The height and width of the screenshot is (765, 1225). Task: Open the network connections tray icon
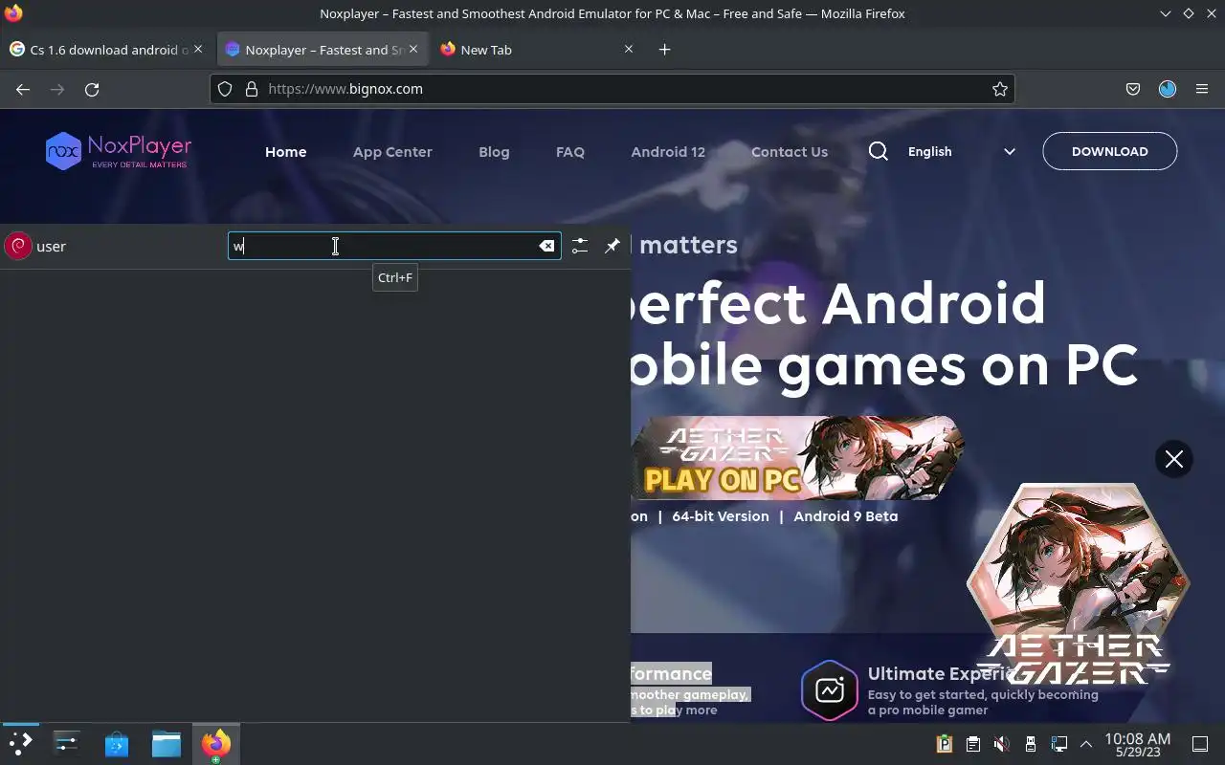(x=1058, y=744)
